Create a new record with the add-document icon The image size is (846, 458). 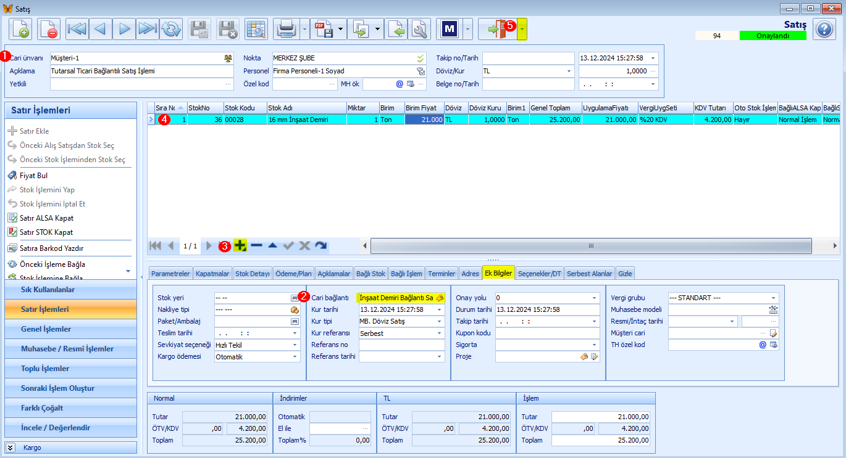click(20, 29)
